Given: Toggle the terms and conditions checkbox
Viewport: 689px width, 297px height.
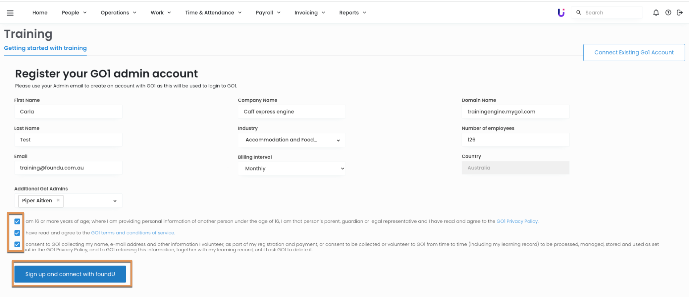Looking at the screenshot, I should [x=17, y=233].
